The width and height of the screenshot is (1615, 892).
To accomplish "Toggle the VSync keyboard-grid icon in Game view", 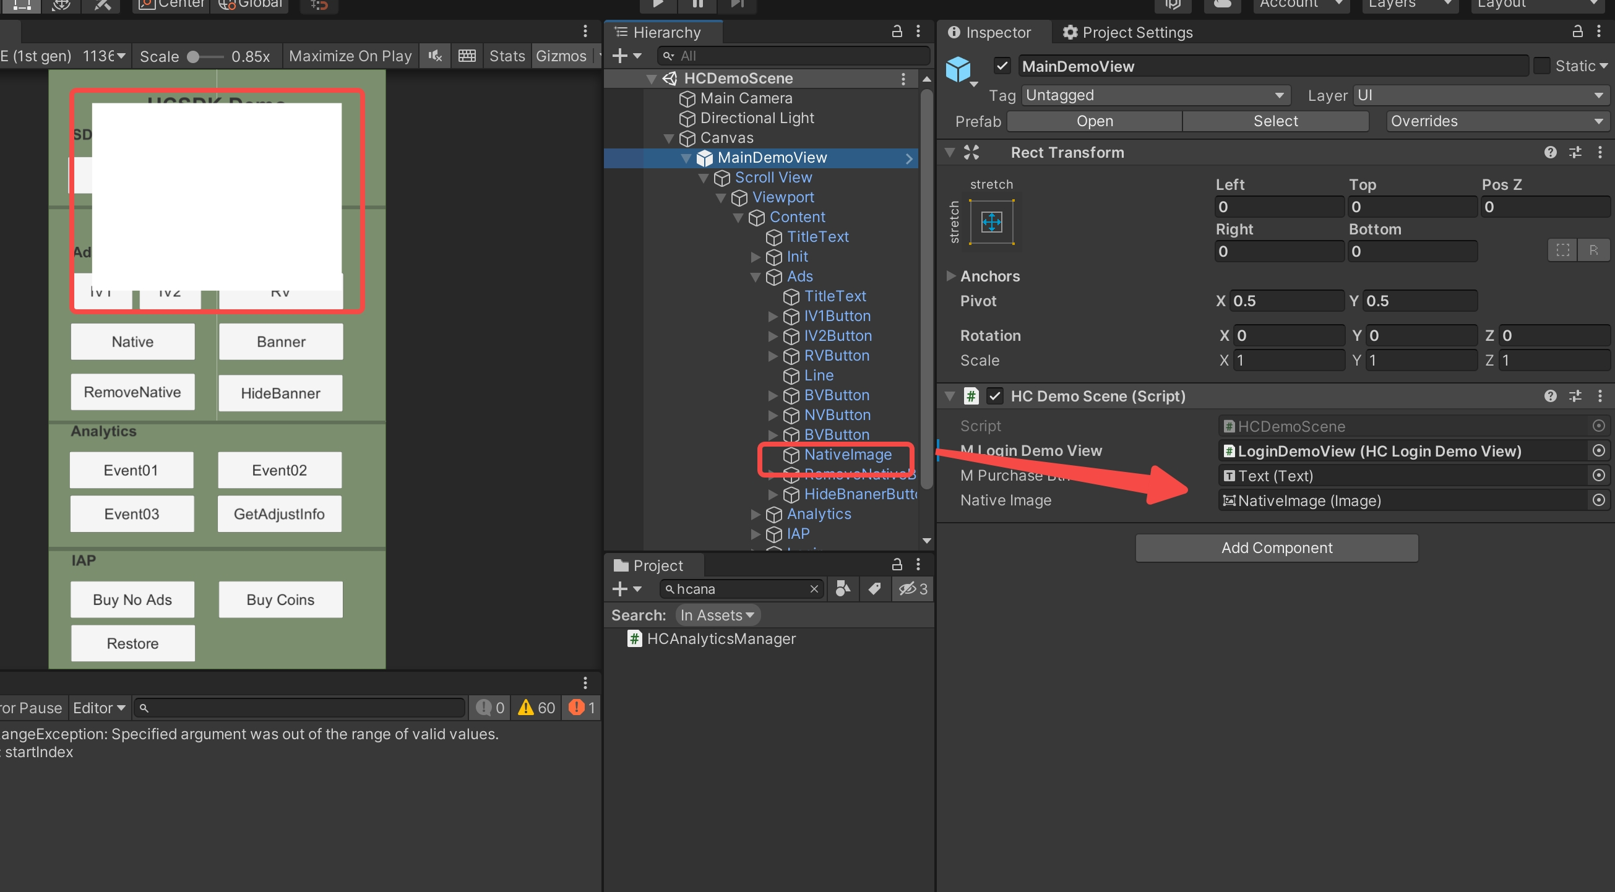I will 467,56.
